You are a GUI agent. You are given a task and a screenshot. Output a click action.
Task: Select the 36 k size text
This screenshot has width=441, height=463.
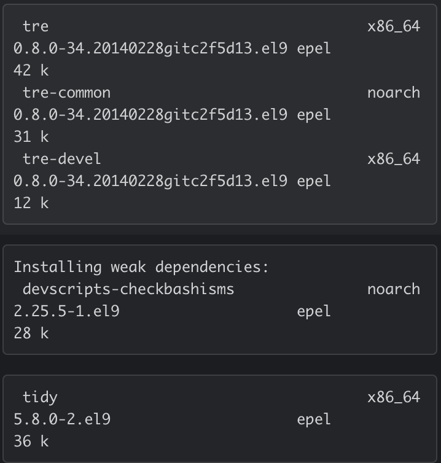[x=31, y=442]
